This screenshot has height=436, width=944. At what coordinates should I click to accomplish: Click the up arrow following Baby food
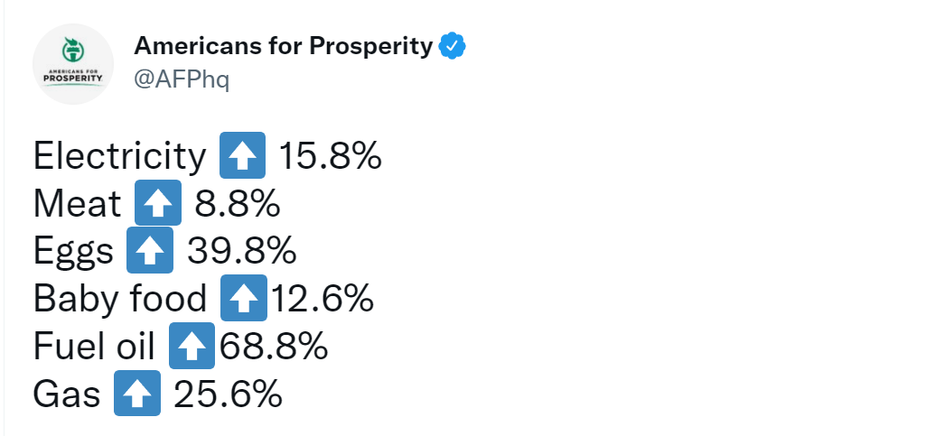tap(243, 298)
